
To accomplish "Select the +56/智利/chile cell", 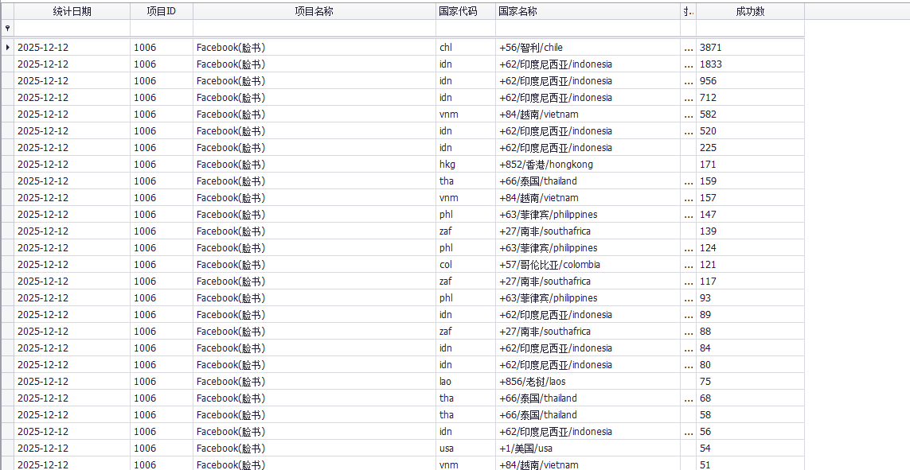I will click(588, 48).
